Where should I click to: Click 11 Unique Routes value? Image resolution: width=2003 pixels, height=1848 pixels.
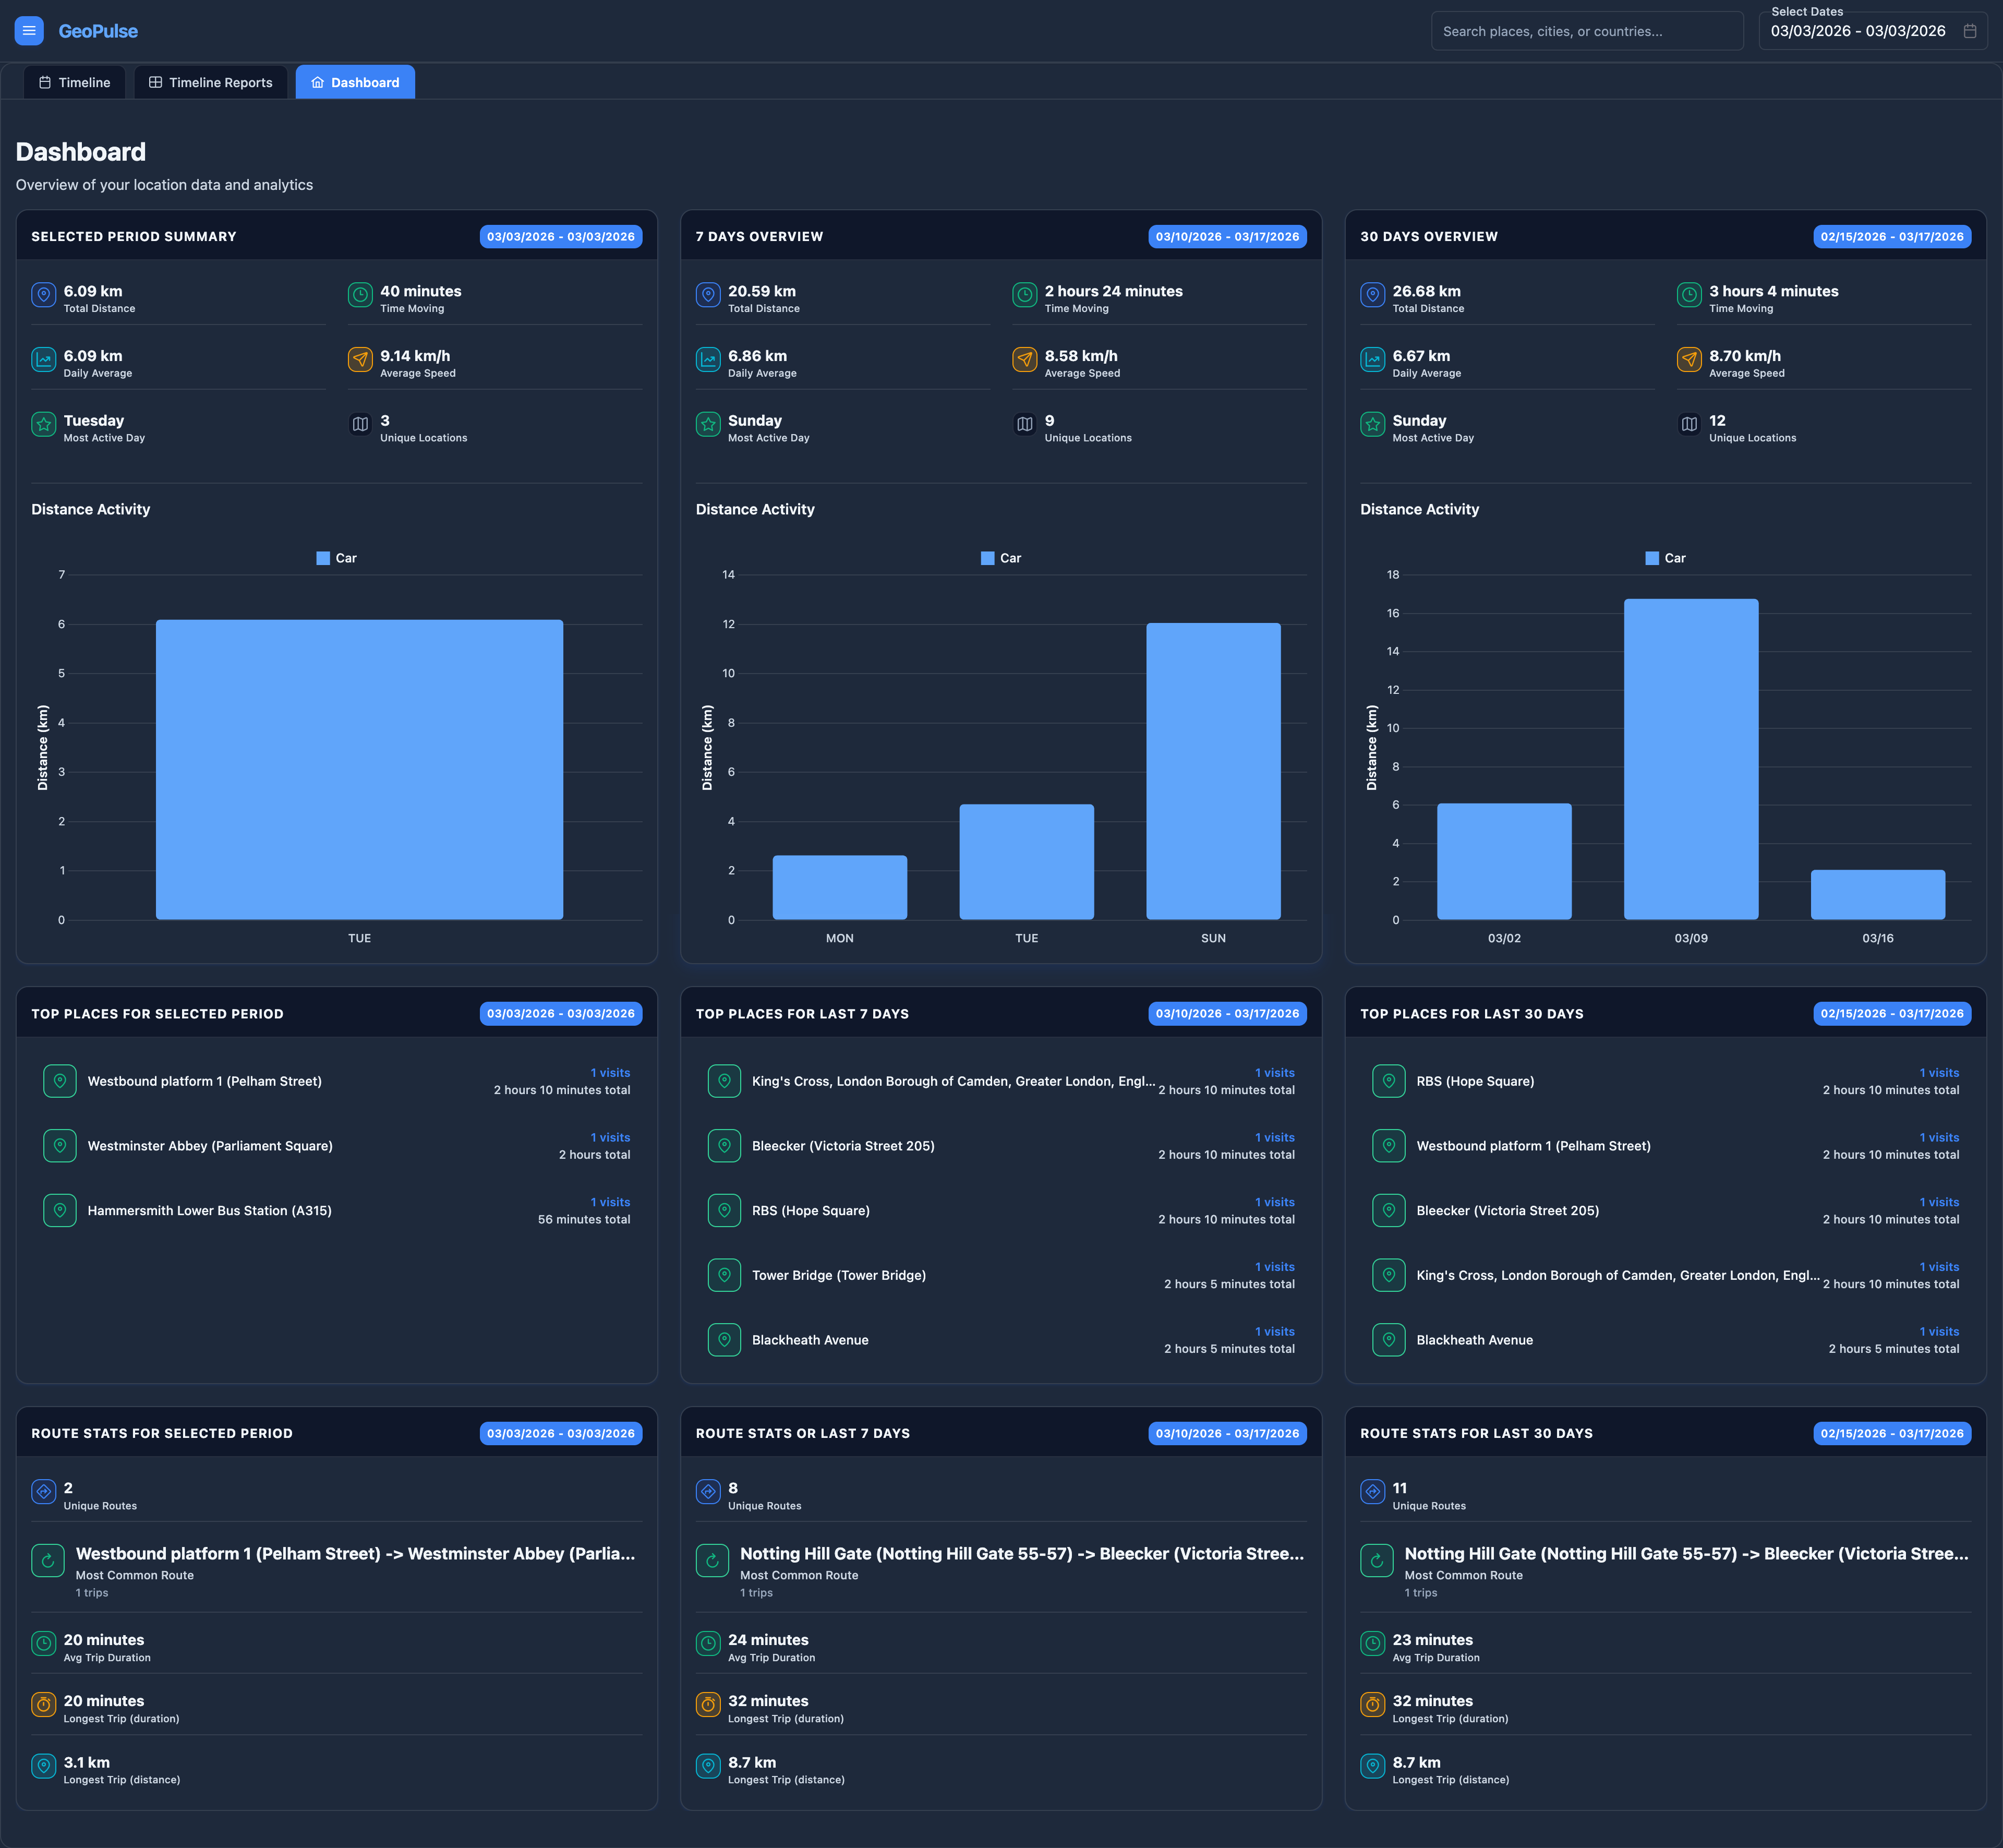pos(1399,1489)
